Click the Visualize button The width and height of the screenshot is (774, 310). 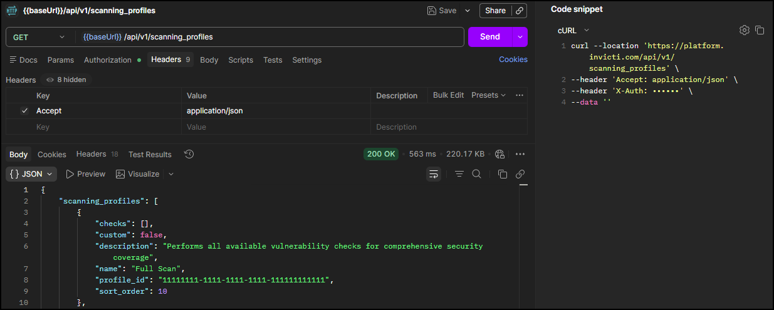tap(138, 174)
